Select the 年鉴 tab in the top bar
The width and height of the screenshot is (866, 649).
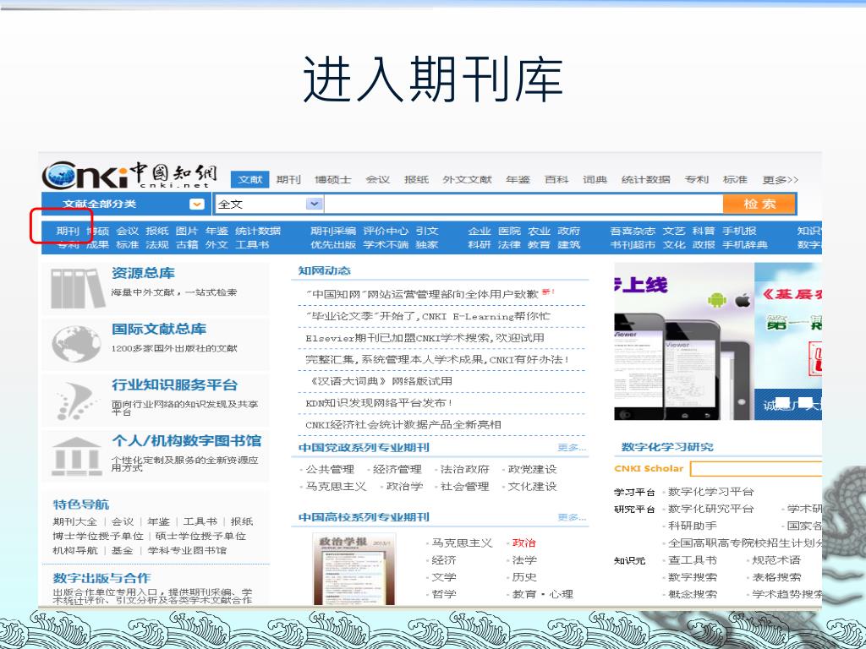pos(518,179)
